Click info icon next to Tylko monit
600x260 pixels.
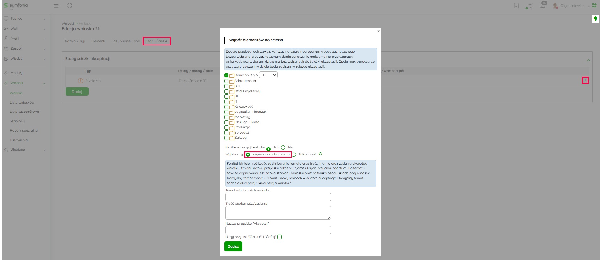point(320,154)
